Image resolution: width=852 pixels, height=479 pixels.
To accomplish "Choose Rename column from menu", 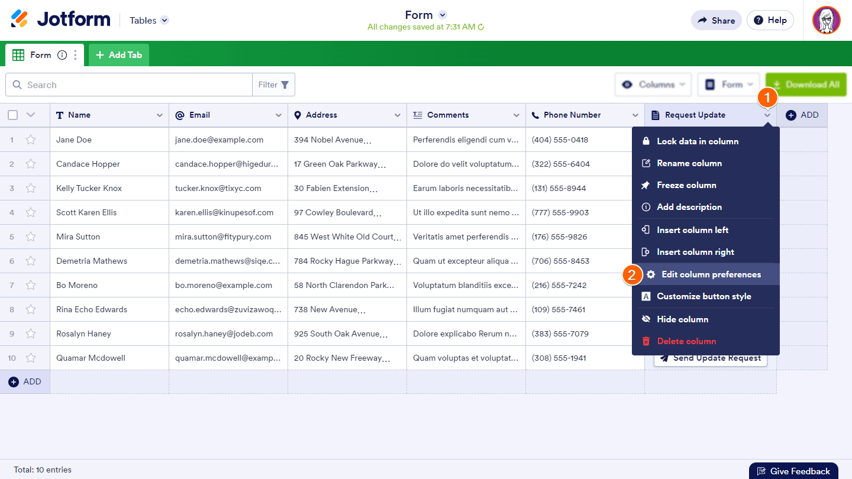I will click(705, 163).
